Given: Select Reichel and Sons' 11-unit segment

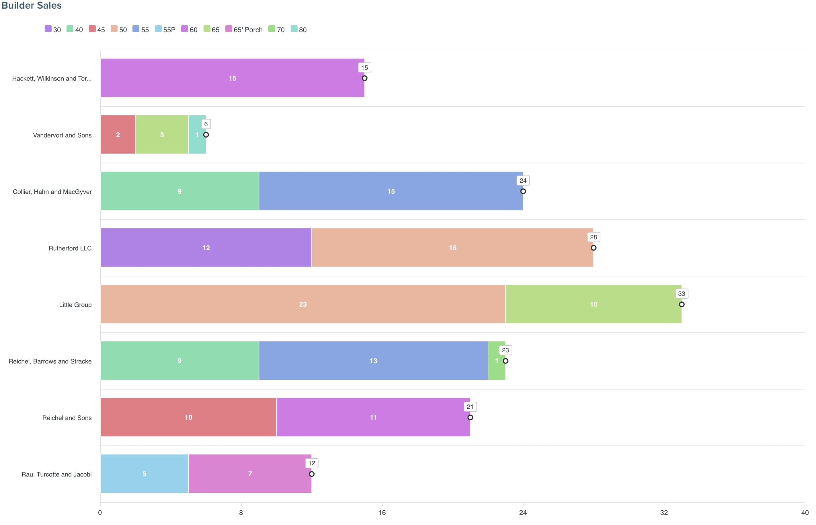Looking at the screenshot, I should coord(373,417).
